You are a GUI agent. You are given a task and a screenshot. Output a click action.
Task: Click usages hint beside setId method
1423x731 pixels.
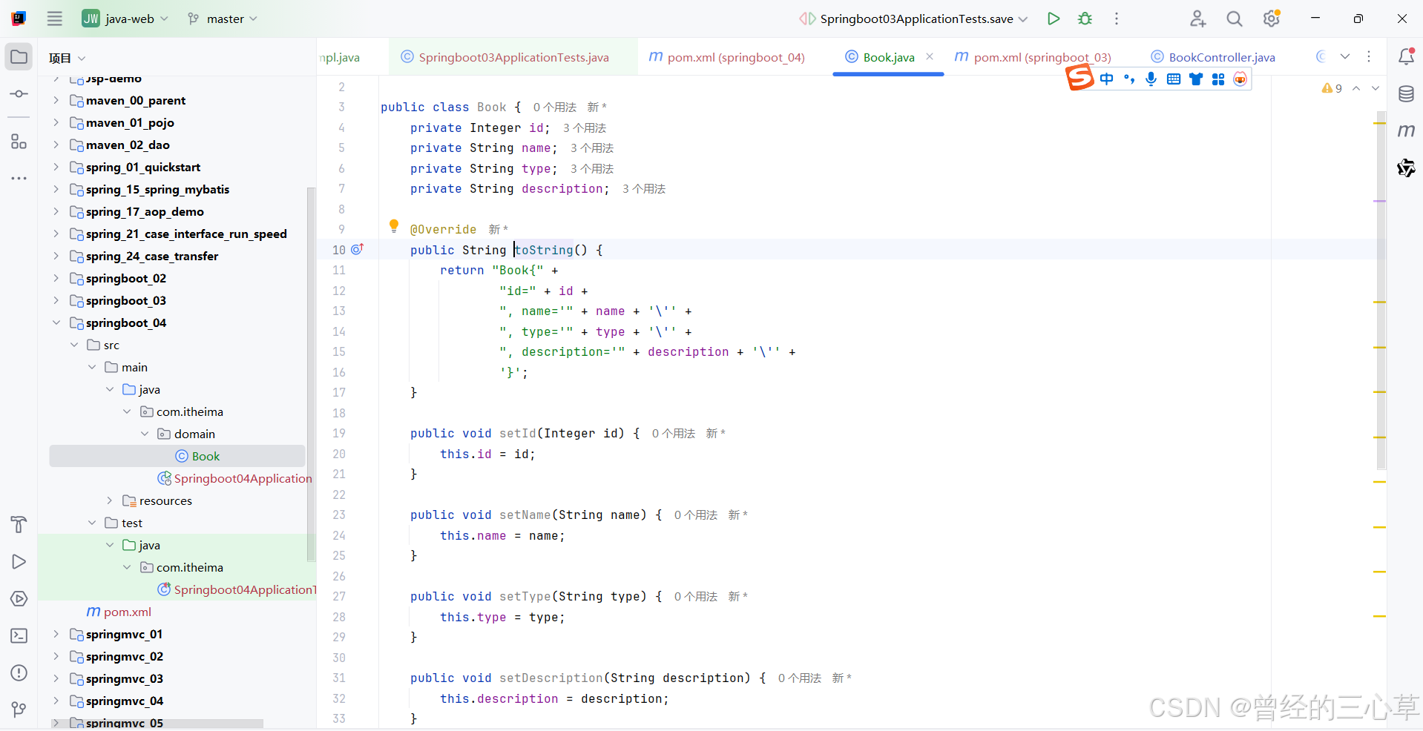click(674, 434)
